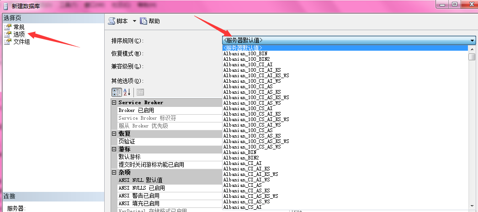Select the ANSI NULL 默认值 row
Screen dimensions: 478x212
click(170, 180)
